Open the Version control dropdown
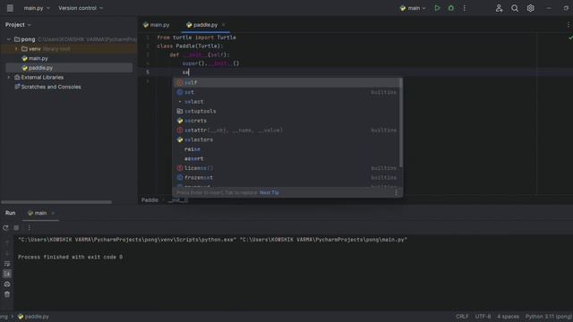Viewport: 573px width, 322px height. (81, 8)
